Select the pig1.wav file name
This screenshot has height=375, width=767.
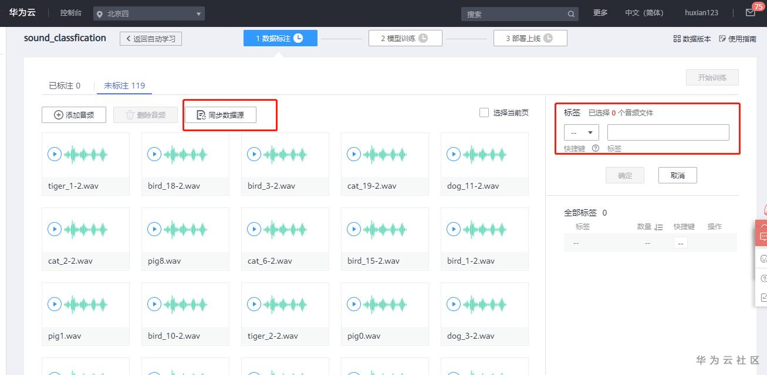[65, 336]
